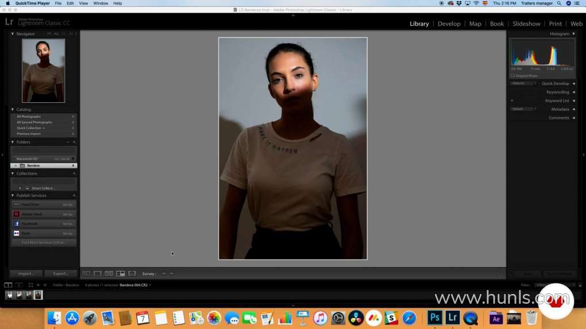Enable the Original Photo checkbox

[512, 76]
